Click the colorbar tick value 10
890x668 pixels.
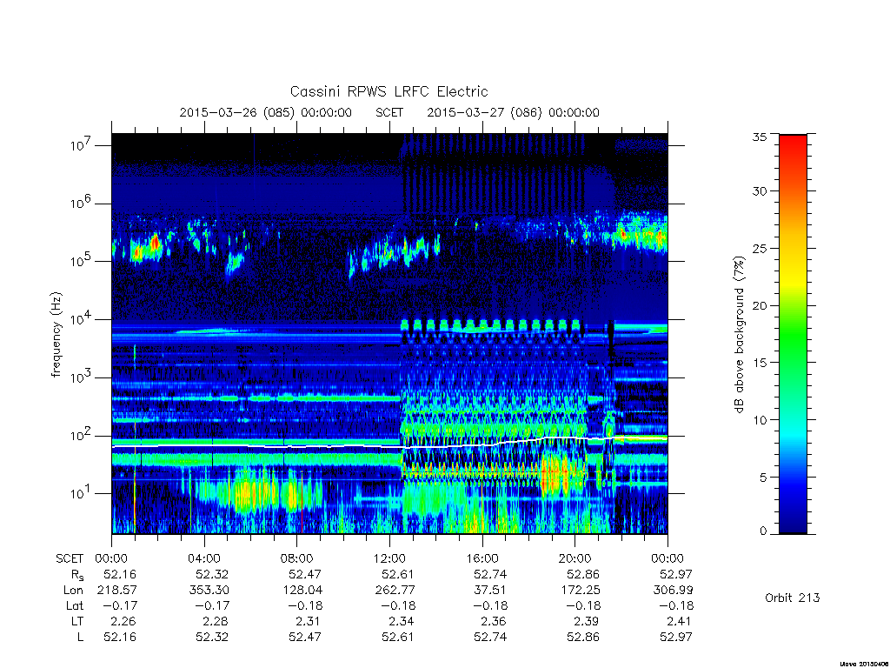click(x=759, y=420)
